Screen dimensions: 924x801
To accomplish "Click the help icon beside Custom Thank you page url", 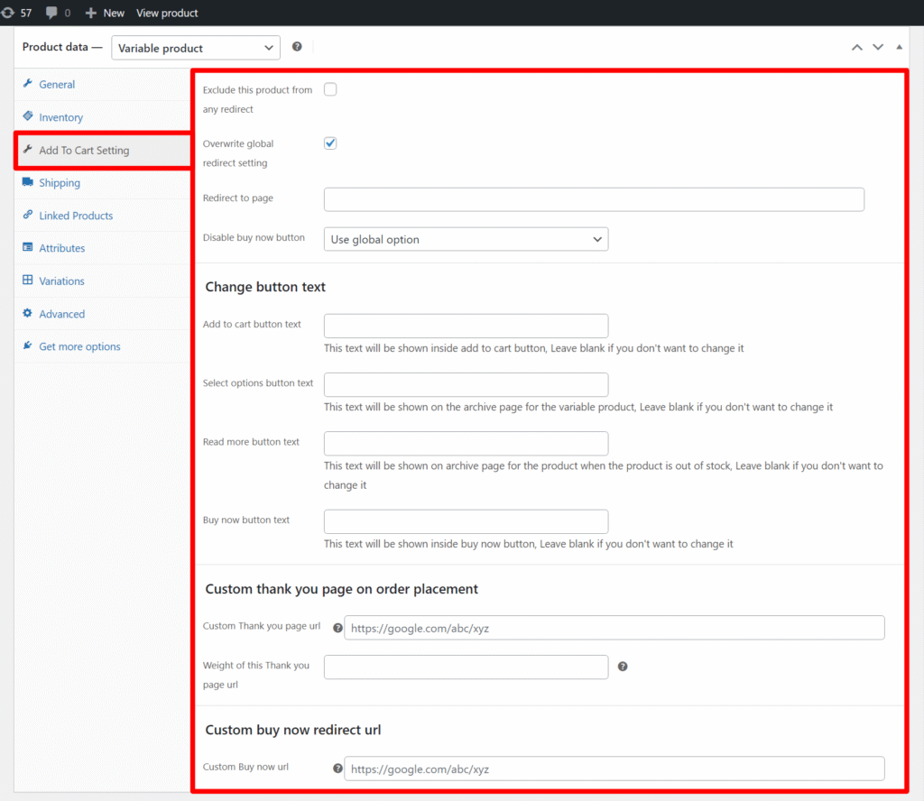I will click(x=337, y=628).
